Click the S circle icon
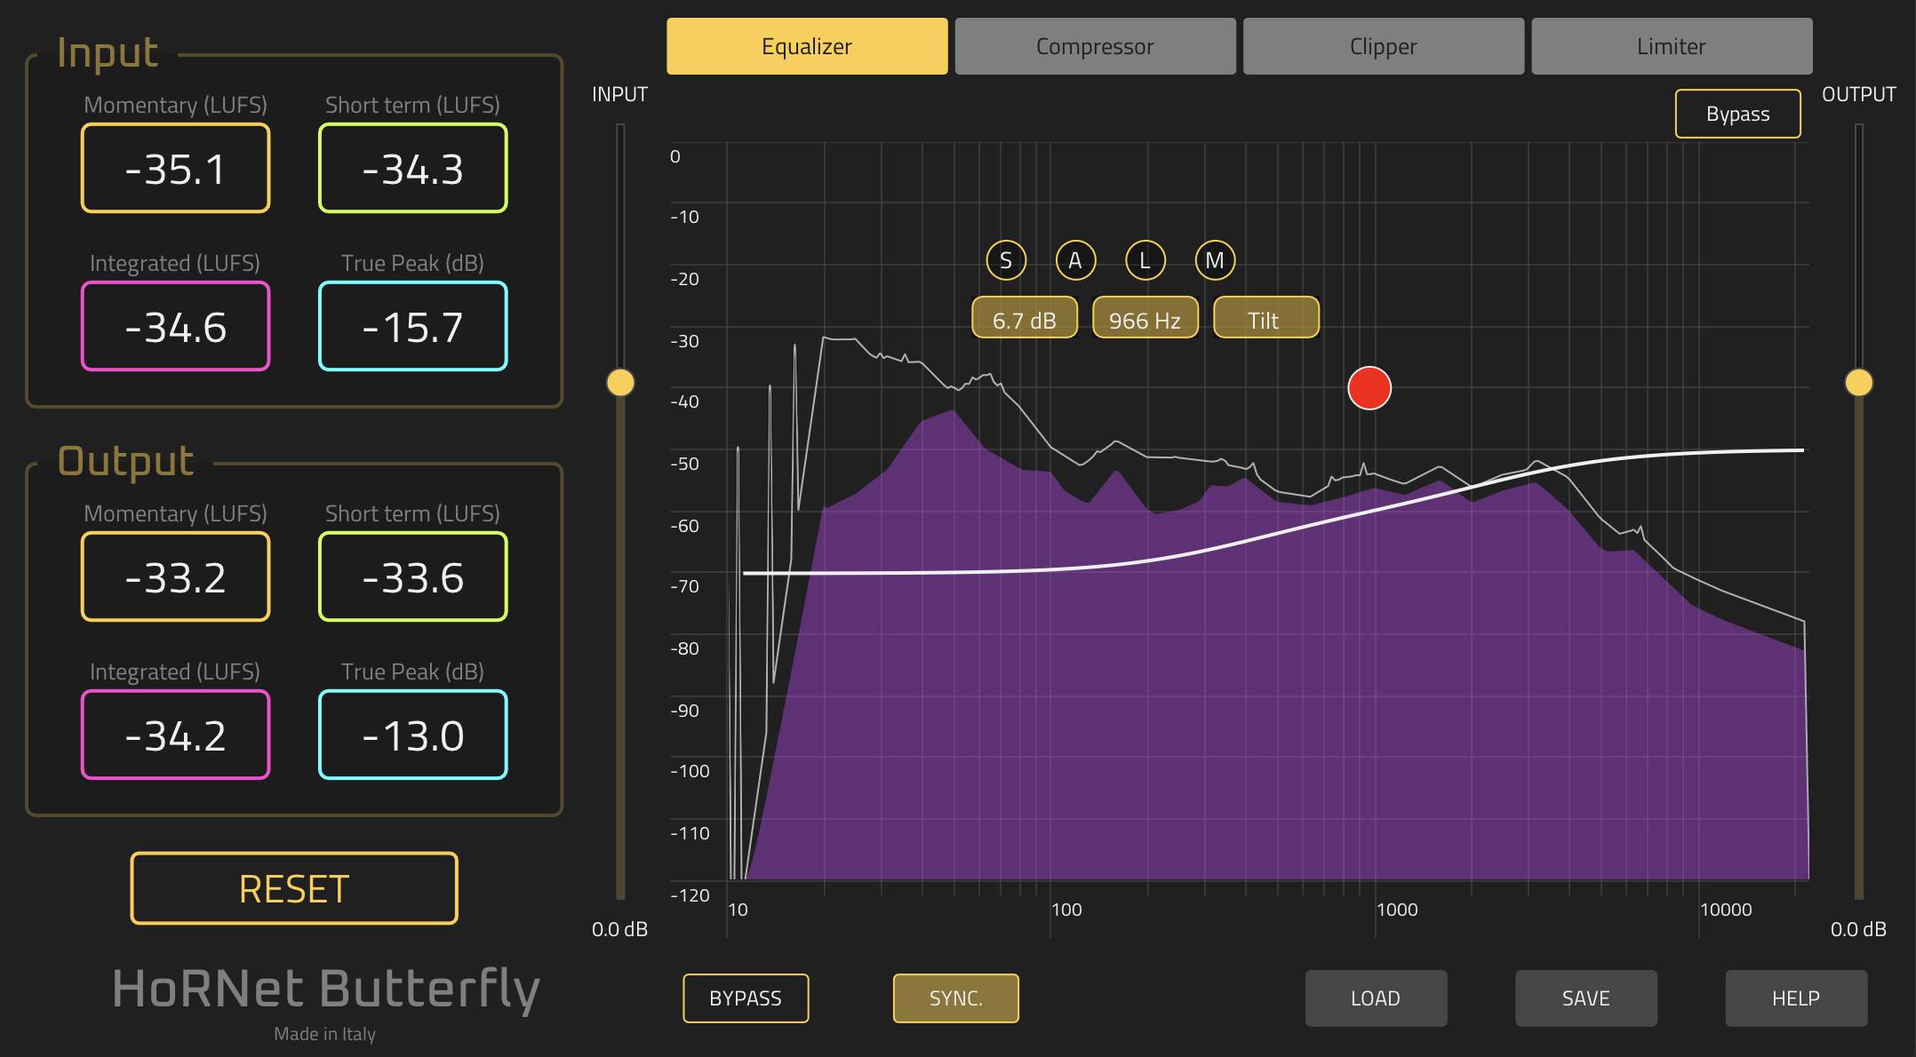Viewport: 1916px width, 1057px height. pos(1006,260)
